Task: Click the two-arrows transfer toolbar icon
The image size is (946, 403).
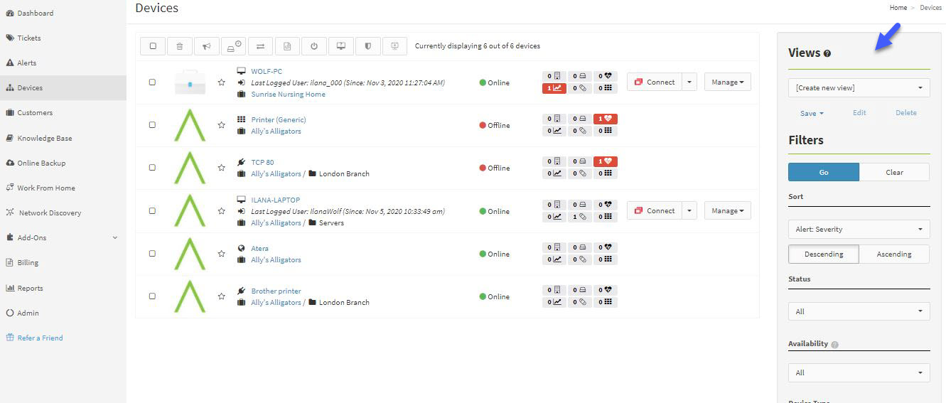Action: pyautogui.click(x=260, y=46)
